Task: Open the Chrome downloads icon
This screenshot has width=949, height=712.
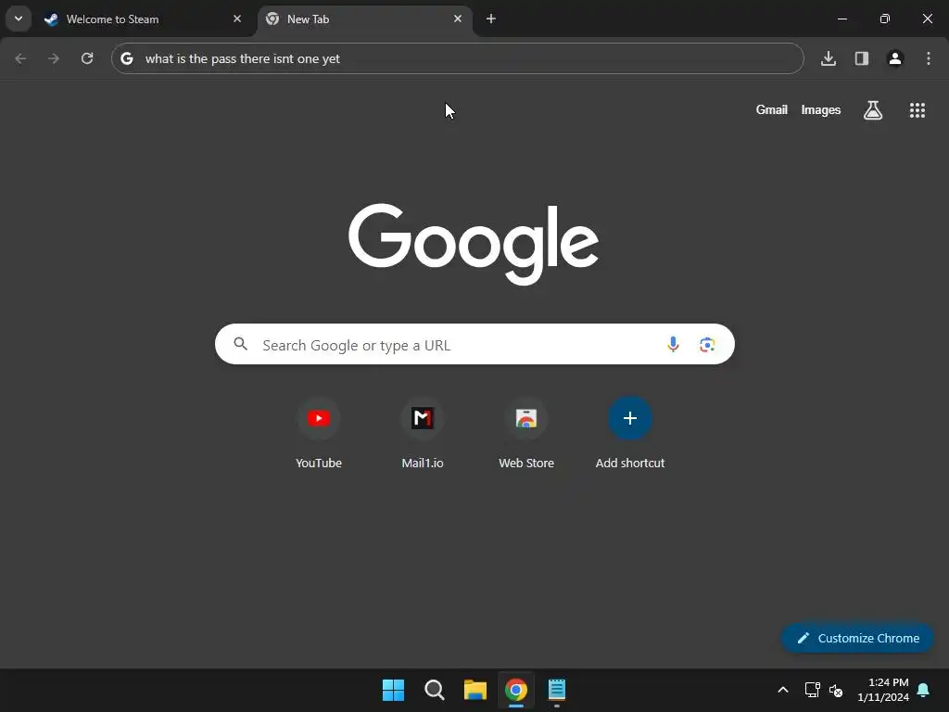Action: 829,58
